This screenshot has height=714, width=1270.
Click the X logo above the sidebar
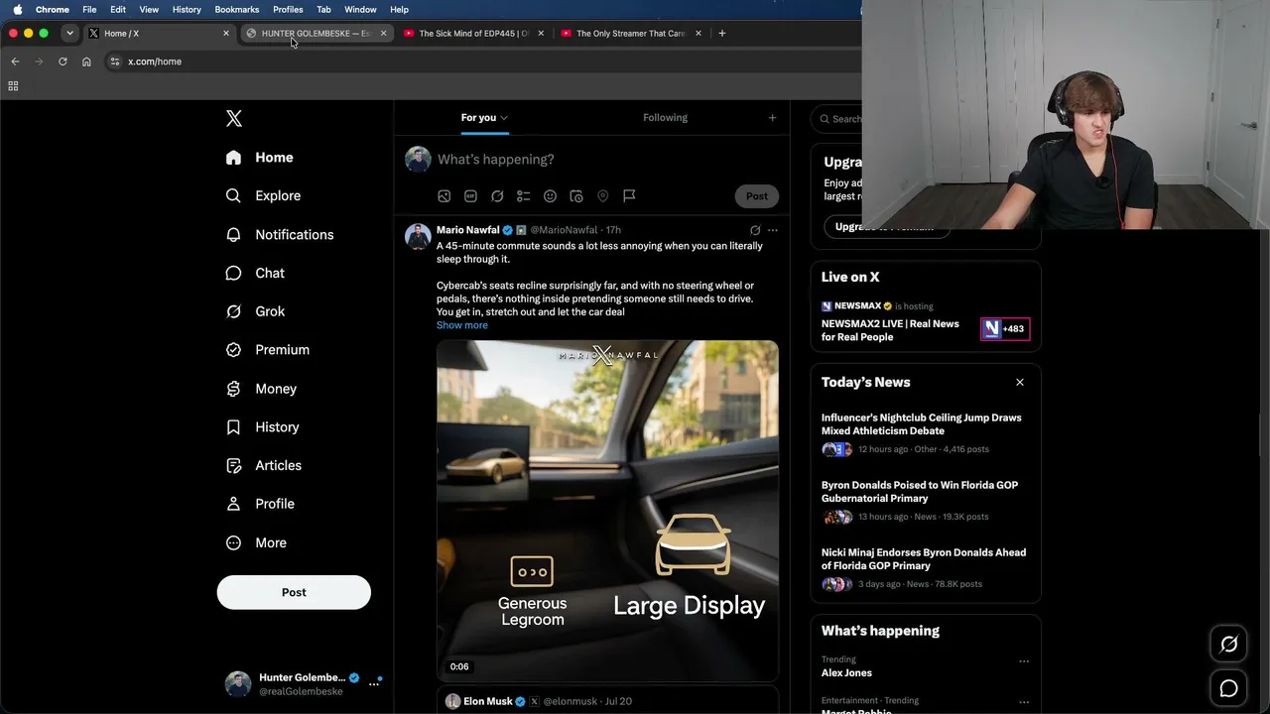click(x=234, y=119)
